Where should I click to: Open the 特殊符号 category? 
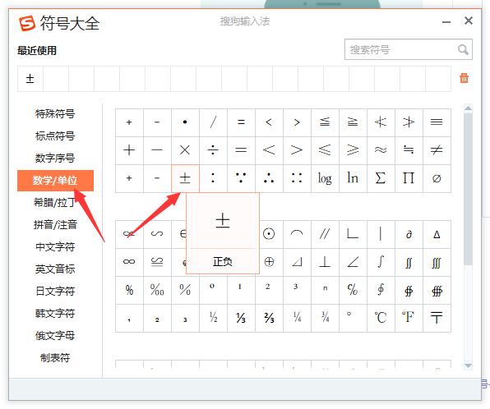pyautogui.click(x=55, y=113)
